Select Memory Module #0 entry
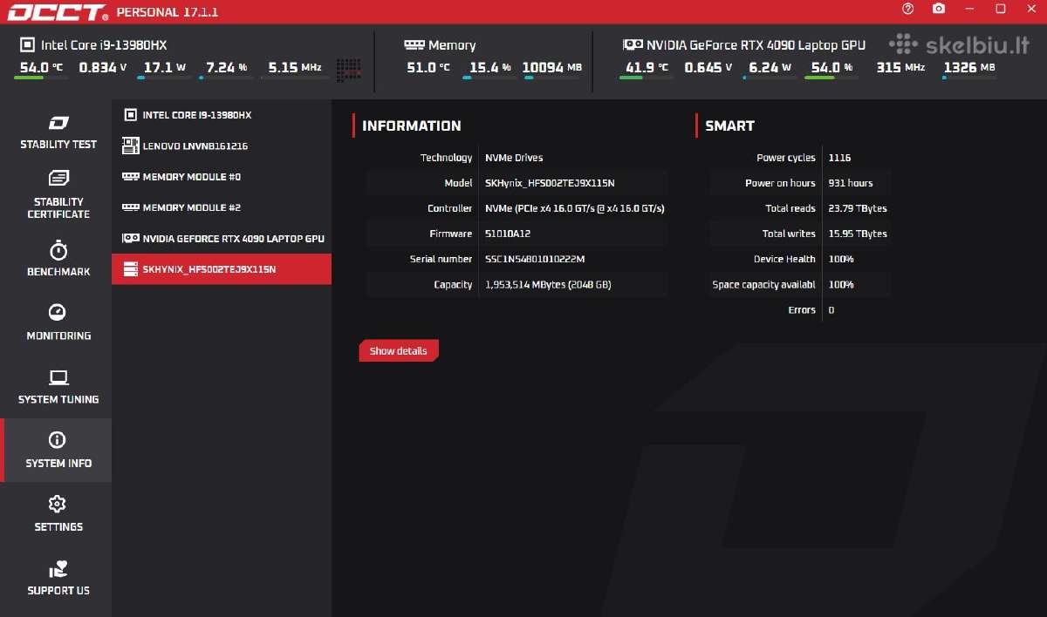1047x617 pixels. (222, 177)
